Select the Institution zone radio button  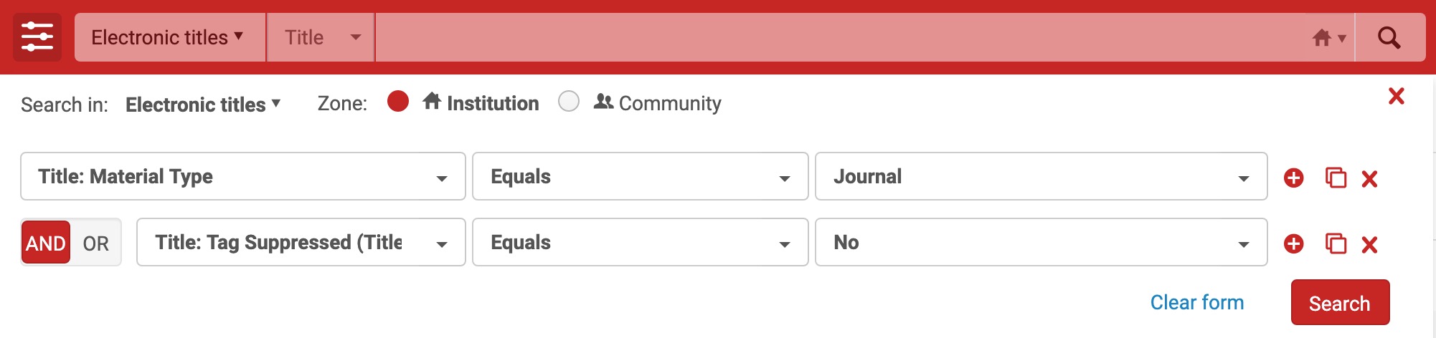398,101
